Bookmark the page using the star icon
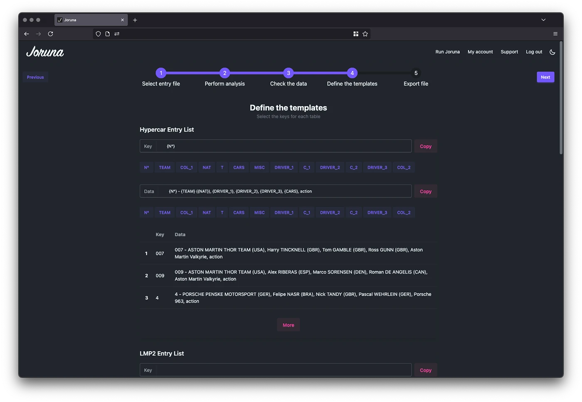582x402 pixels. (x=365, y=34)
